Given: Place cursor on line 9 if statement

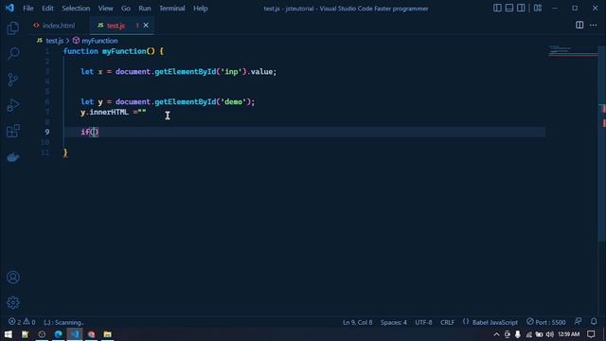Looking at the screenshot, I should [x=89, y=132].
